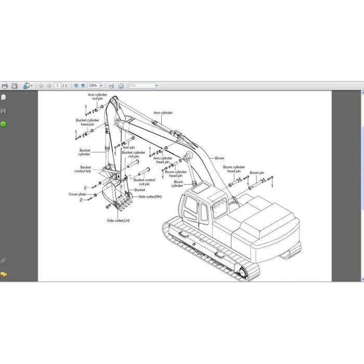This screenshot has width=364, height=364.
Task: Click the "Side cutter(RH)" label
Action: [150, 197]
